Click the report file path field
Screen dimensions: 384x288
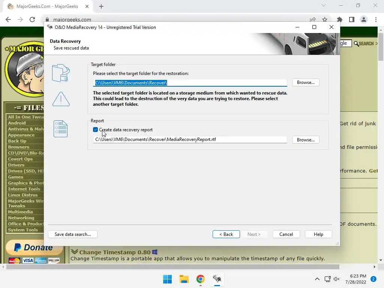coord(190,139)
